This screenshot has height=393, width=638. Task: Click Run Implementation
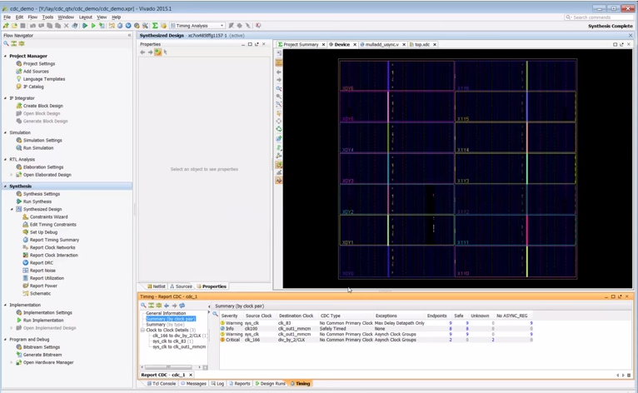[x=43, y=321]
